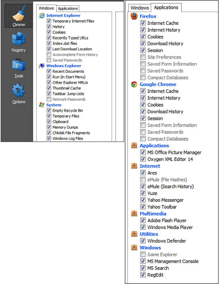
Task: Uncheck Empty Recycle Bin
Action: click(x=49, y=110)
